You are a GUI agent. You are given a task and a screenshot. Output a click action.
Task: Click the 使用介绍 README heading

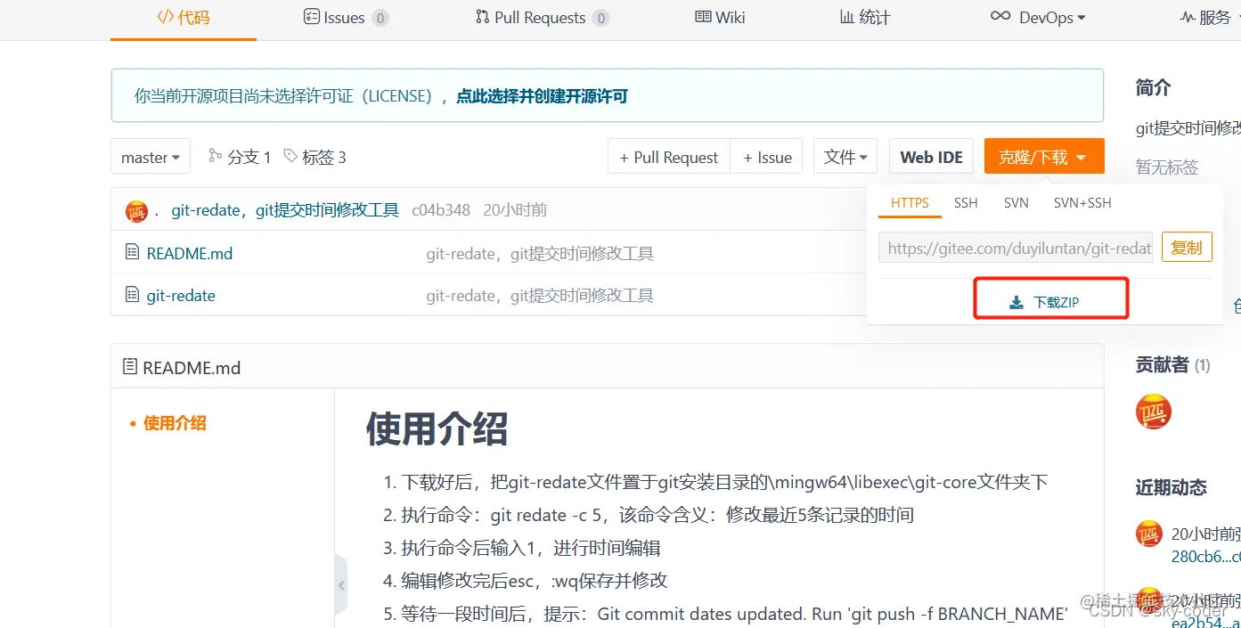pos(437,428)
